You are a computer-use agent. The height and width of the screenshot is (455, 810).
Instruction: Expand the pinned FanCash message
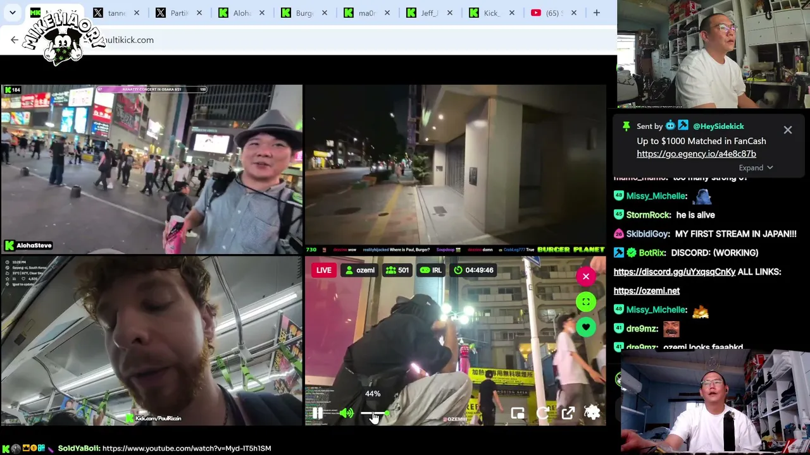point(756,168)
